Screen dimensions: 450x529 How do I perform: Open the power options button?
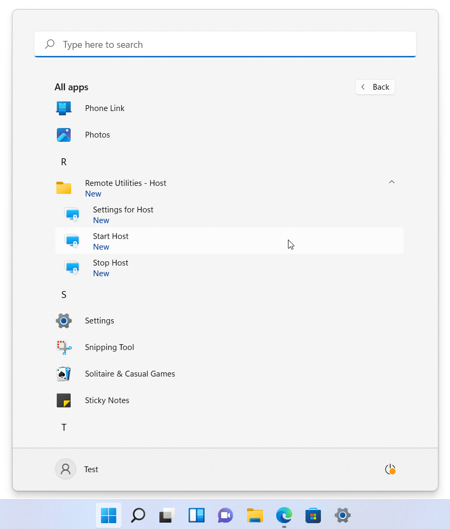(x=390, y=470)
